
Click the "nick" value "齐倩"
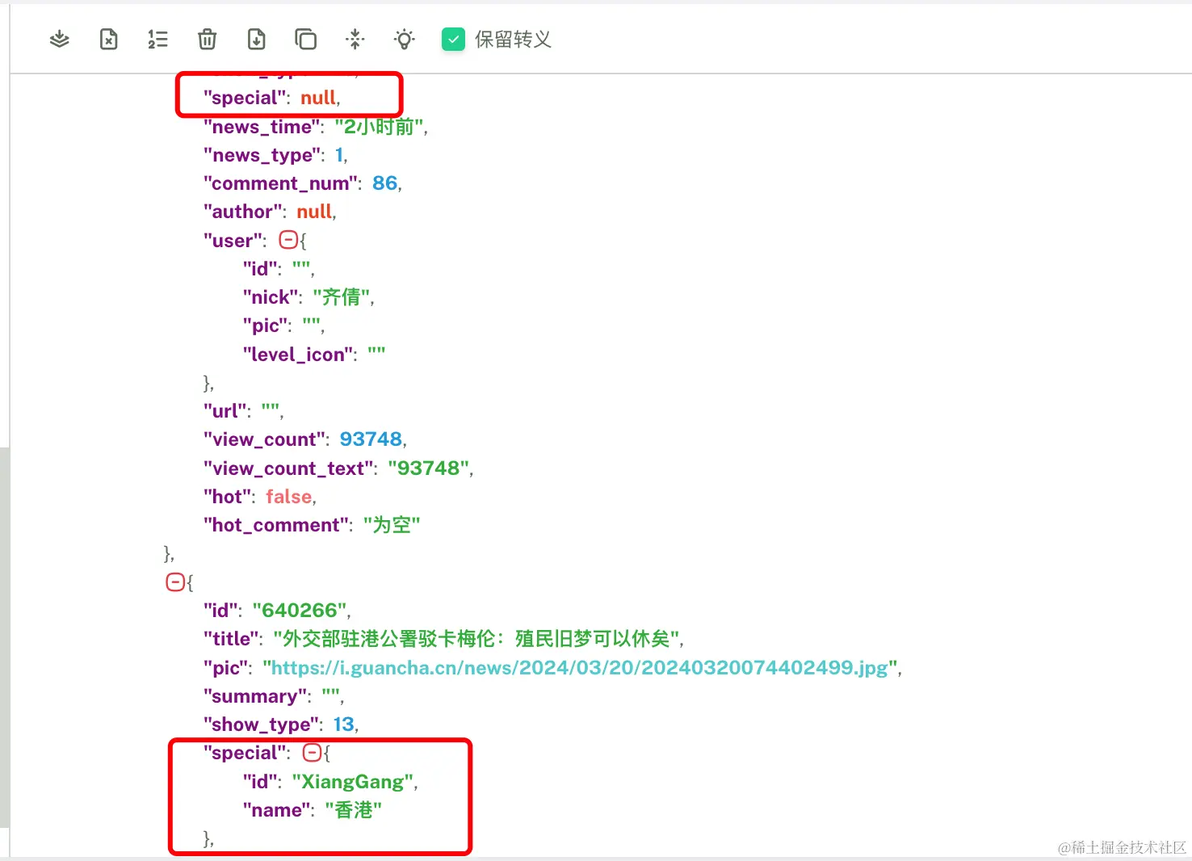(342, 297)
